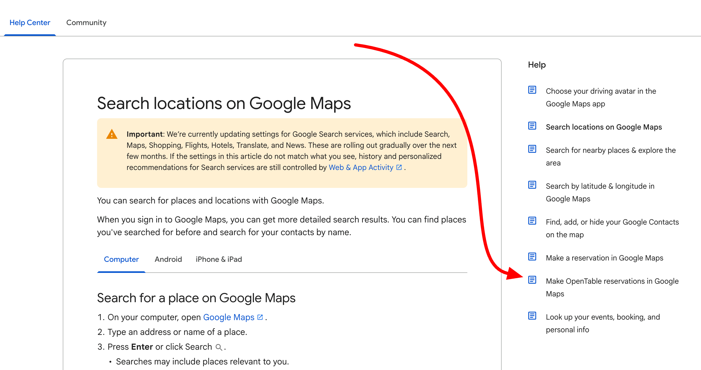Select the Computer platform tab

click(x=121, y=259)
